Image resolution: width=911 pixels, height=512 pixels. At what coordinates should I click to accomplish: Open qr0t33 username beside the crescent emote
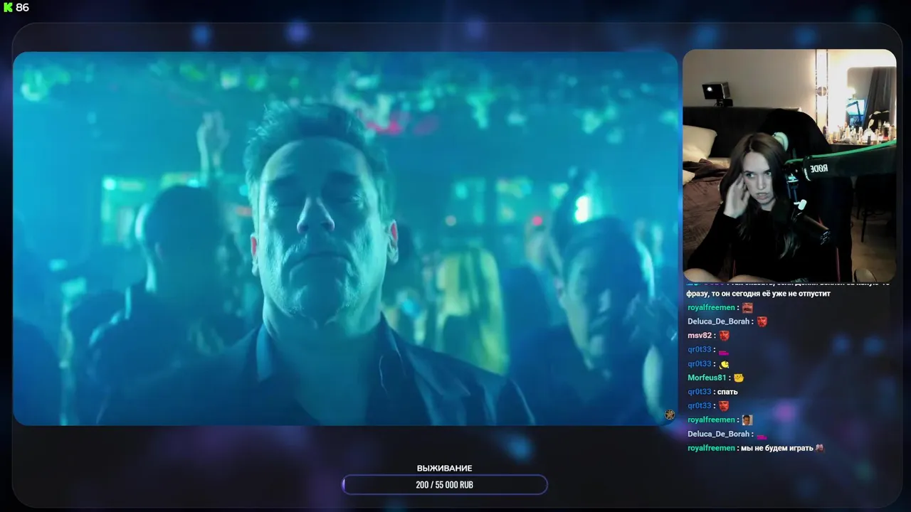[x=700, y=364]
